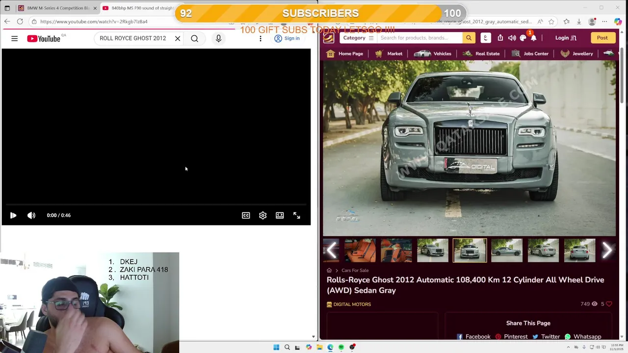The image size is (628, 353).
Task: Add car page to browser favorites star
Action: [x=551, y=22]
